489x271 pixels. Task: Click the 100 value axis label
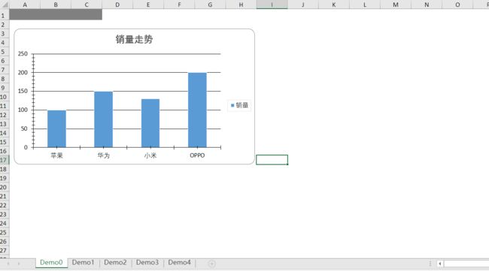pos(23,110)
